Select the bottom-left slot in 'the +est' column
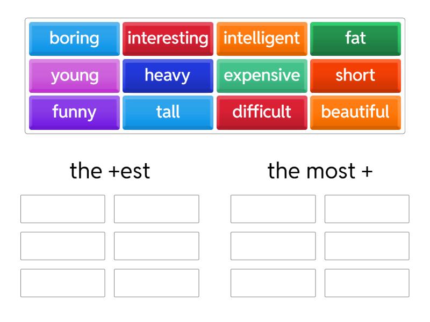The image size is (430, 322). pos(62,283)
